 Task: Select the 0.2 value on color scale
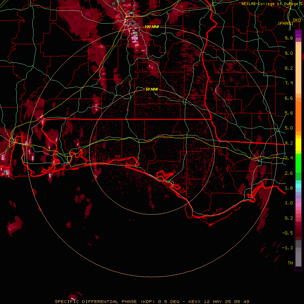pos(289,218)
